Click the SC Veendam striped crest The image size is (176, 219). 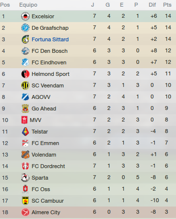tap(25, 85)
